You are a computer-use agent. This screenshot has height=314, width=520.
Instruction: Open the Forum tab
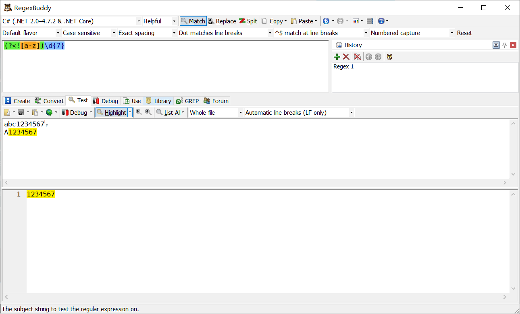click(216, 101)
